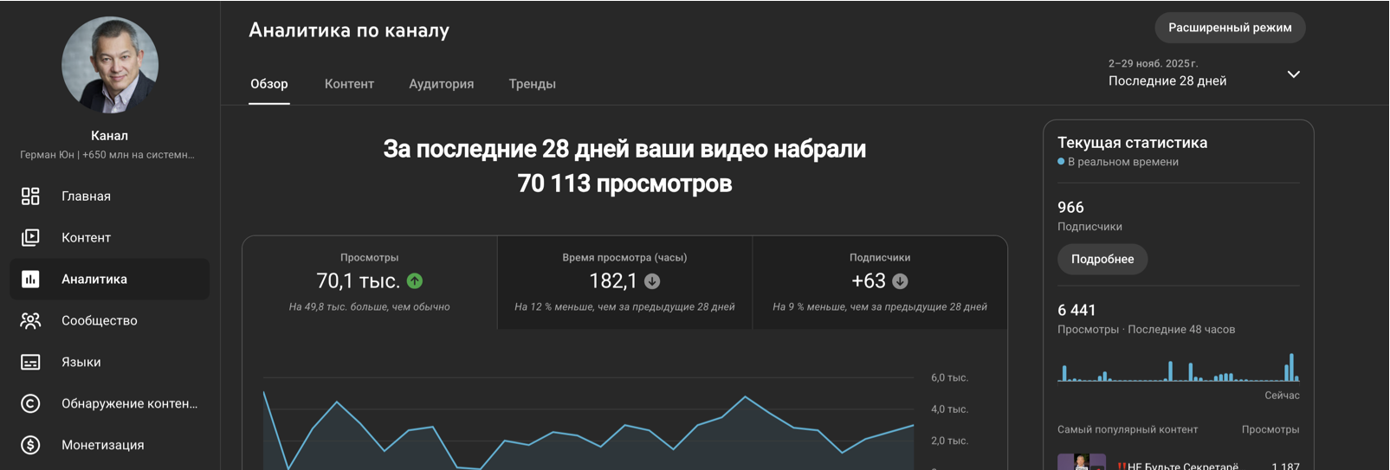Click the Расширенный режим button
The width and height of the screenshot is (1390, 470).
(x=1229, y=28)
